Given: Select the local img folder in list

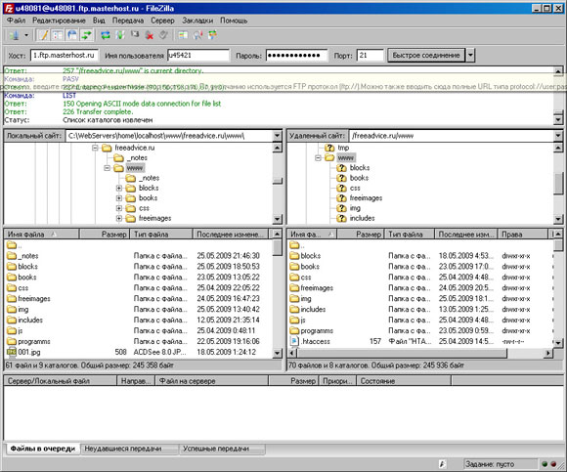Looking at the screenshot, I should point(18,310).
